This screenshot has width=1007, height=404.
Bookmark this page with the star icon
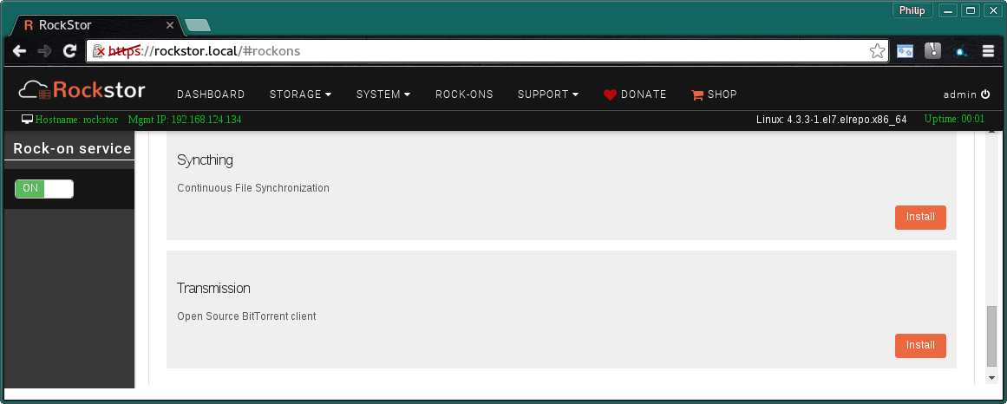pyautogui.click(x=877, y=51)
